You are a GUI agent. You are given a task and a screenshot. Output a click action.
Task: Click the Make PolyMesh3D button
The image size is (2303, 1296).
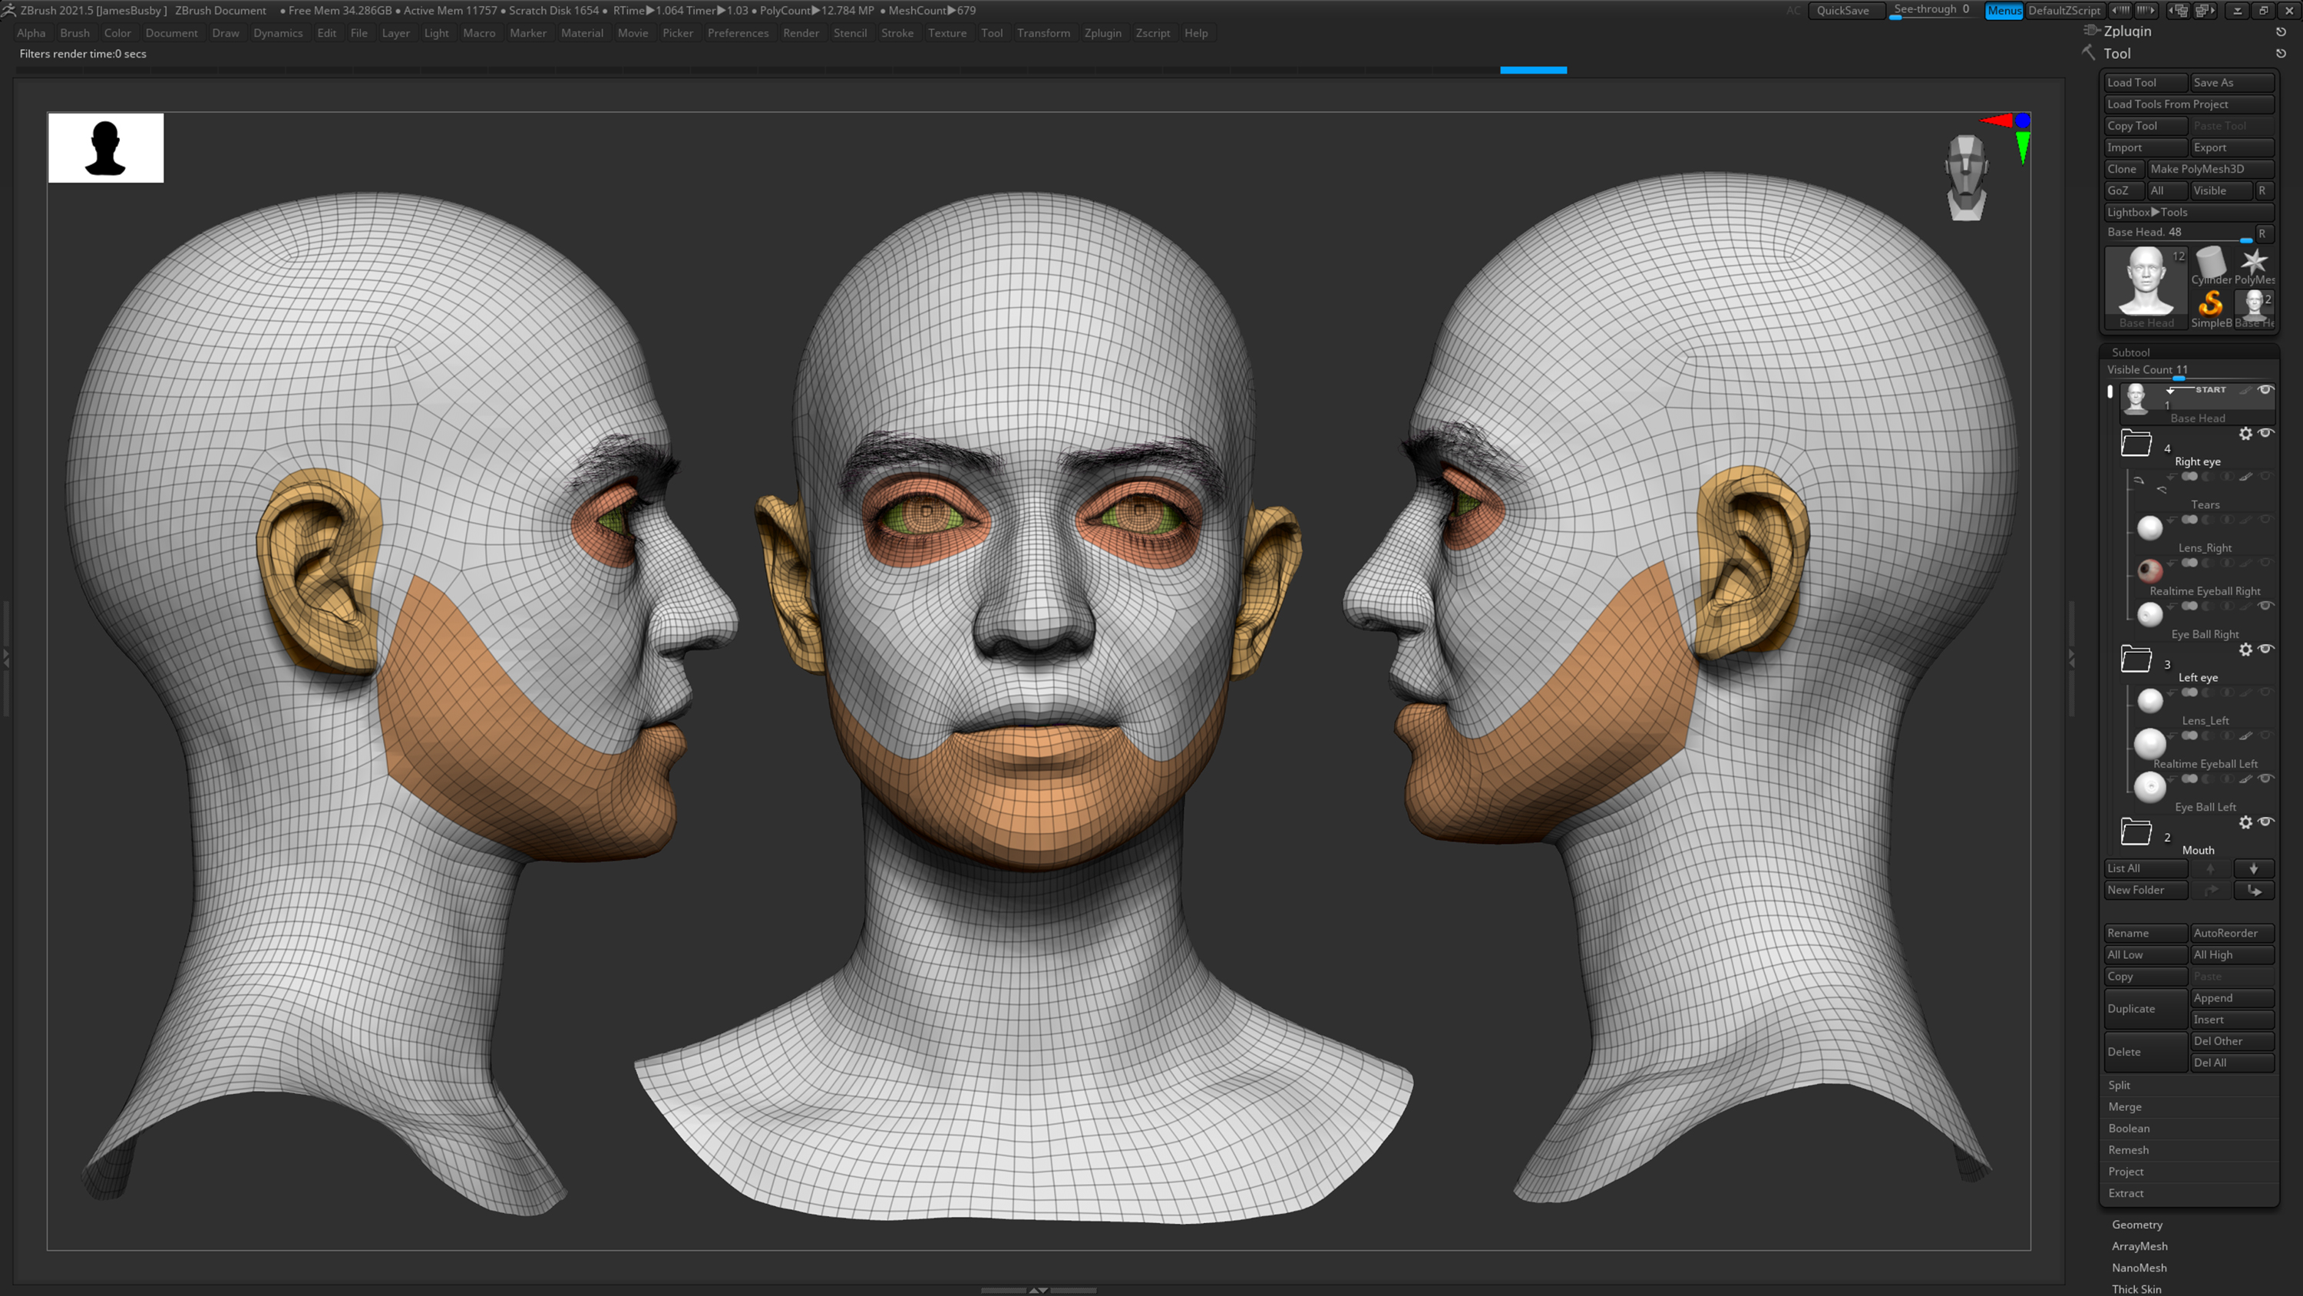[2209, 168]
